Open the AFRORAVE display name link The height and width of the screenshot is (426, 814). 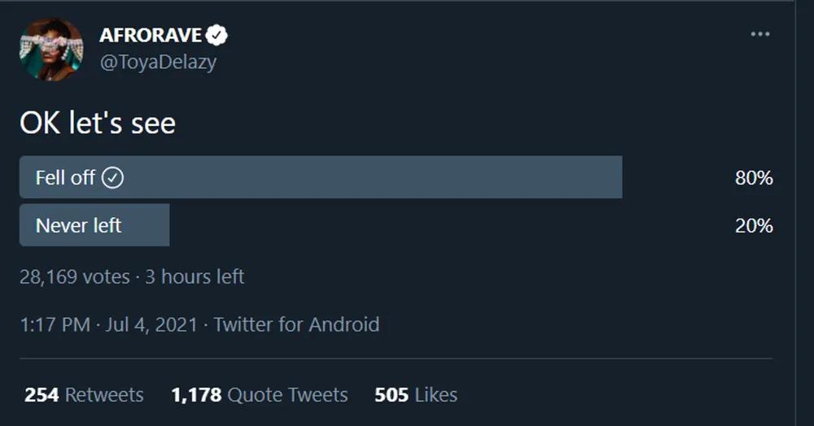(x=150, y=35)
